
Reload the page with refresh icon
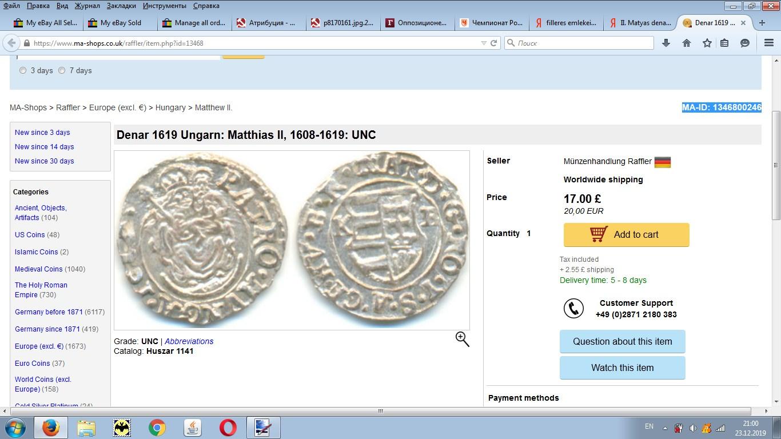click(x=494, y=43)
